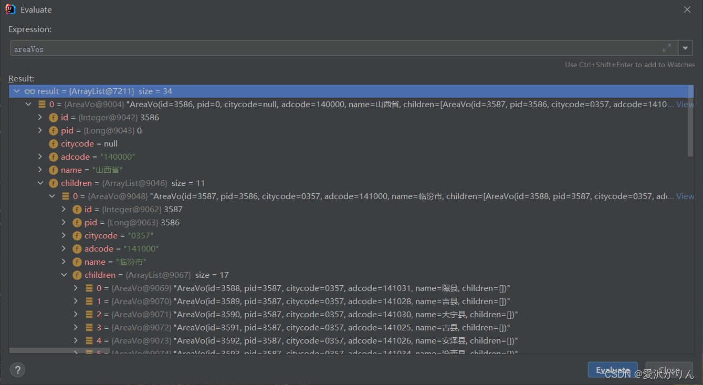Click the list icon of AreaVo@9070
This screenshot has width=703, height=385.
click(89, 301)
